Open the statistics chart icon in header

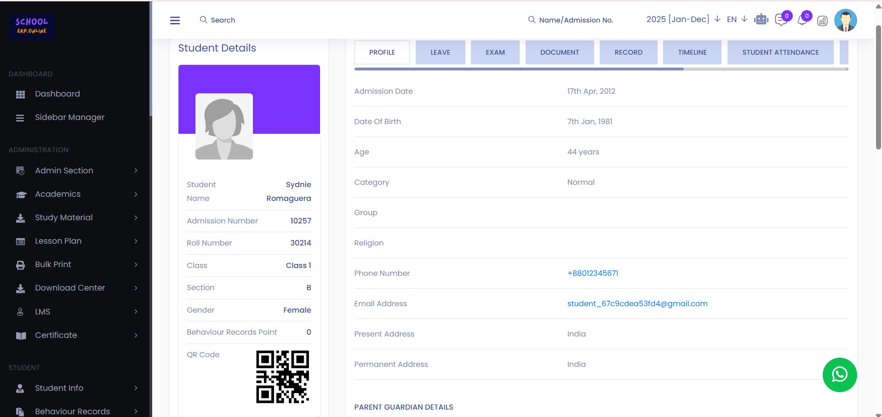point(823,21)
